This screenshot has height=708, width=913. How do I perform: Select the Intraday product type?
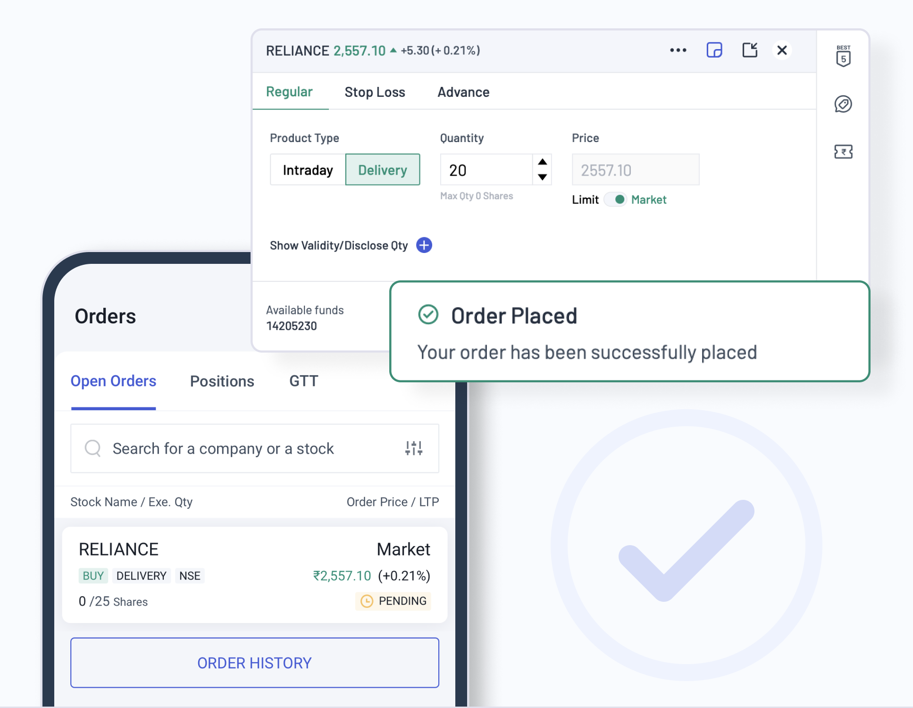[307, 169]
